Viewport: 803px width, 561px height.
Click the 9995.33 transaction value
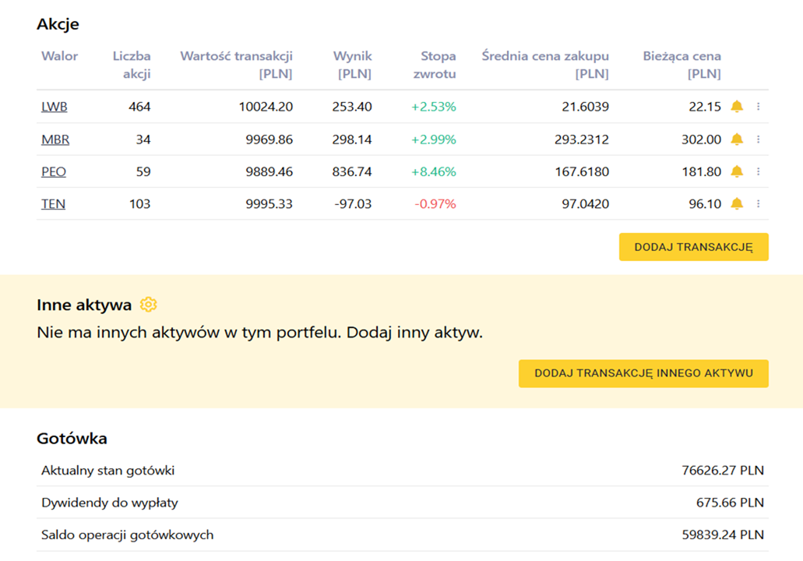point(269,204)
